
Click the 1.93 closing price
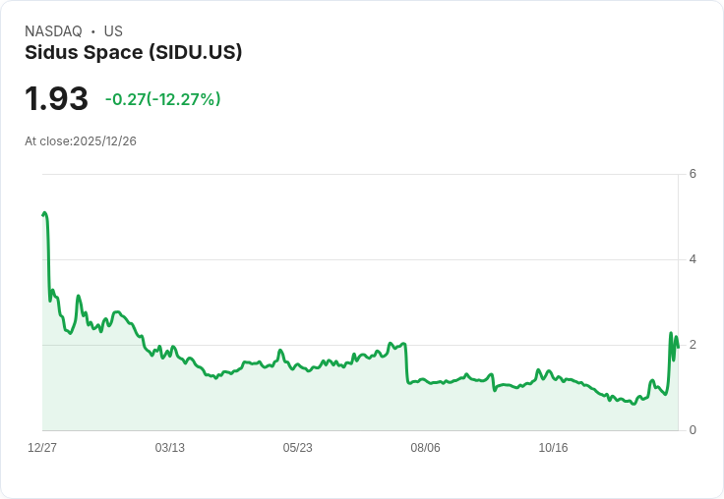click(x=57, y=99)
